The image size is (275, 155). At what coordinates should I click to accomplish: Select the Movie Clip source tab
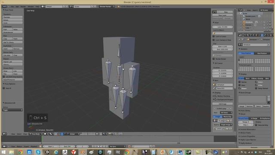pos(227,117)
